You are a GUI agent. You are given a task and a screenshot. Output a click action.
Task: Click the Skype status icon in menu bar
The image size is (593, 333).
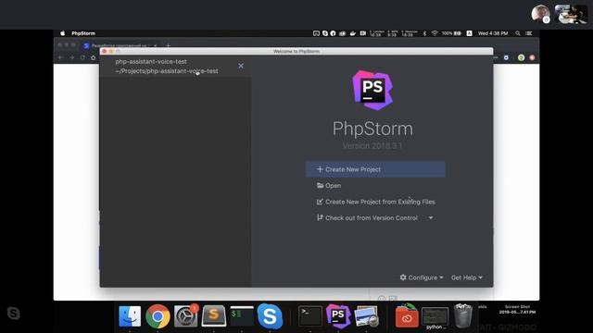pos(325,33)
